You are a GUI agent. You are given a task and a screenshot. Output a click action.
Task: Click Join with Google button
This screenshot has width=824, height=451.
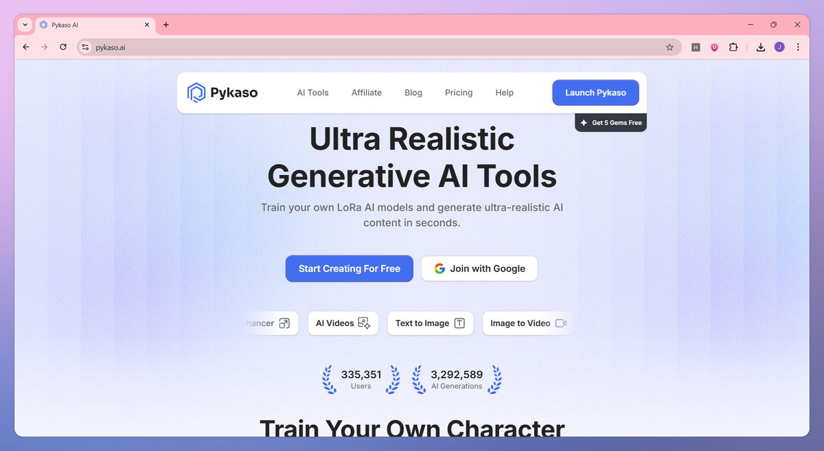[x=479, y=268]
